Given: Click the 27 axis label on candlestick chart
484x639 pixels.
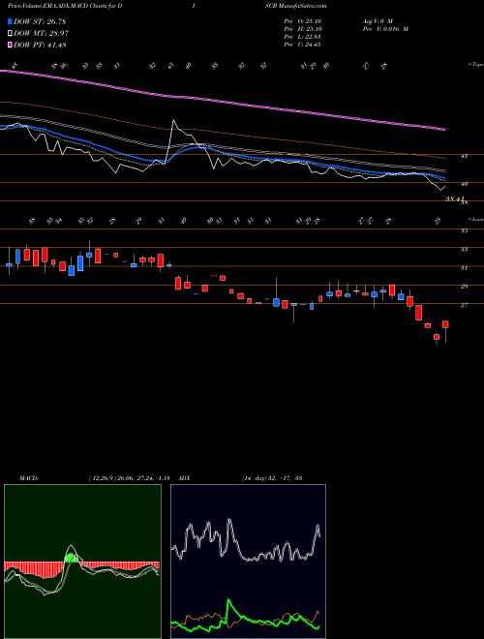Looking at the screenshot, I should click(x=464, y=305).
